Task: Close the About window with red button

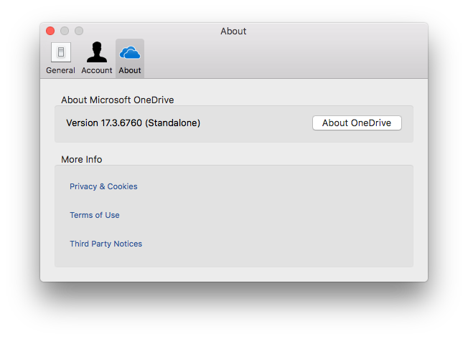Action: pyautogui.click(x=50, y=31)
